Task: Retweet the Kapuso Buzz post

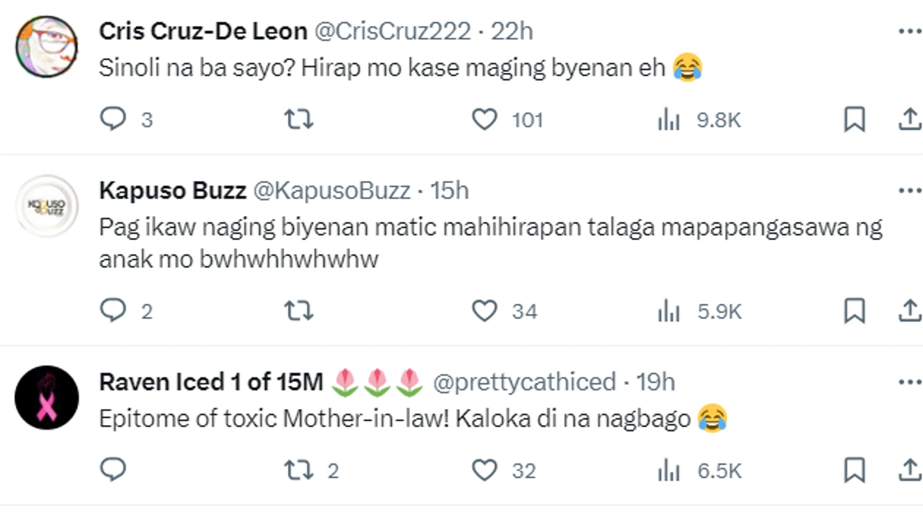Action: click(299, 311)
